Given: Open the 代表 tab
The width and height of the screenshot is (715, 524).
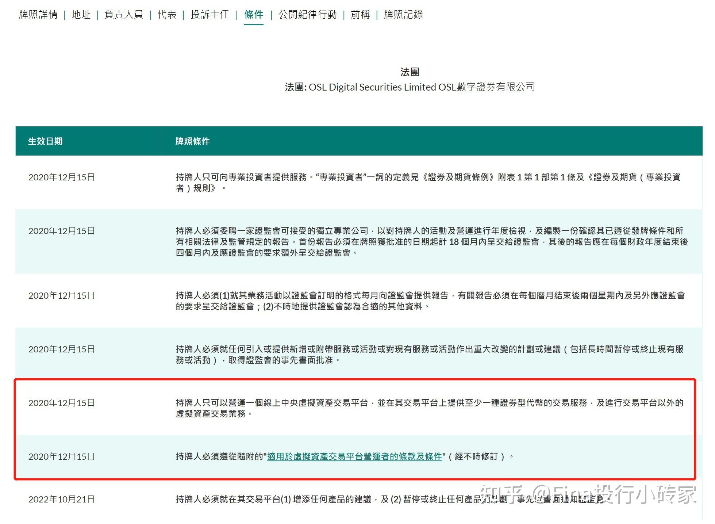Looking at the screenshot, I should 166,15.
